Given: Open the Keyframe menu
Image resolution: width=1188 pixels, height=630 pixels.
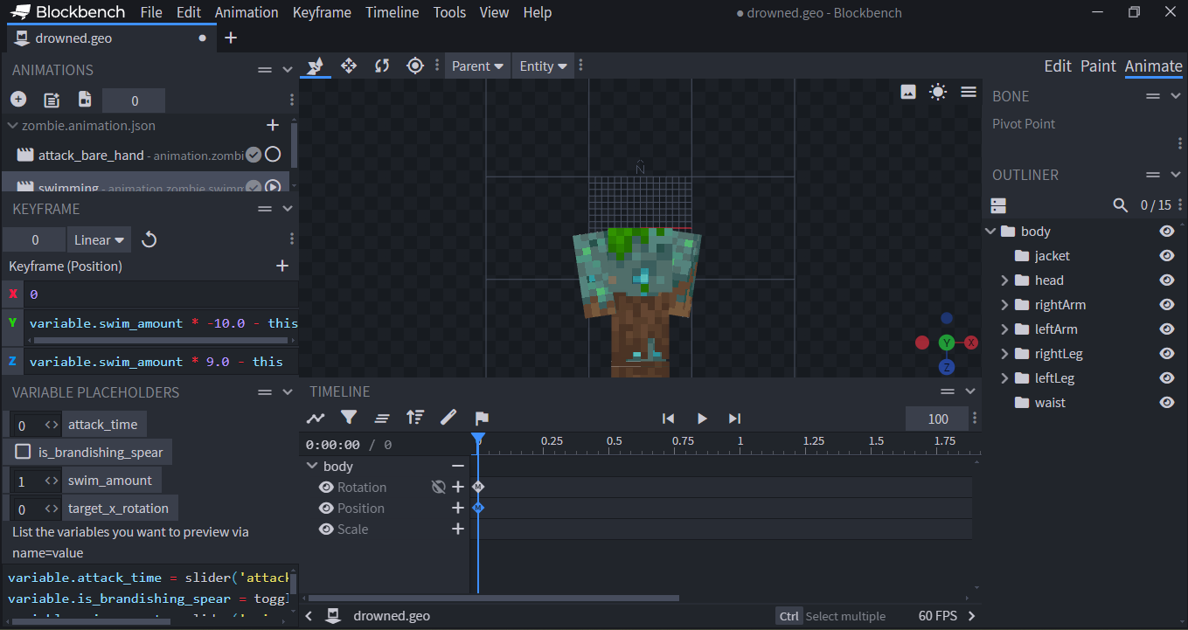Looking at the screenshot, I should (322, 12).
